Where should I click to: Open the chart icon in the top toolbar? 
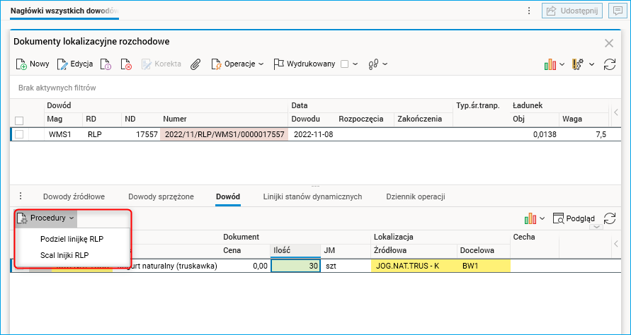[550, 64]
